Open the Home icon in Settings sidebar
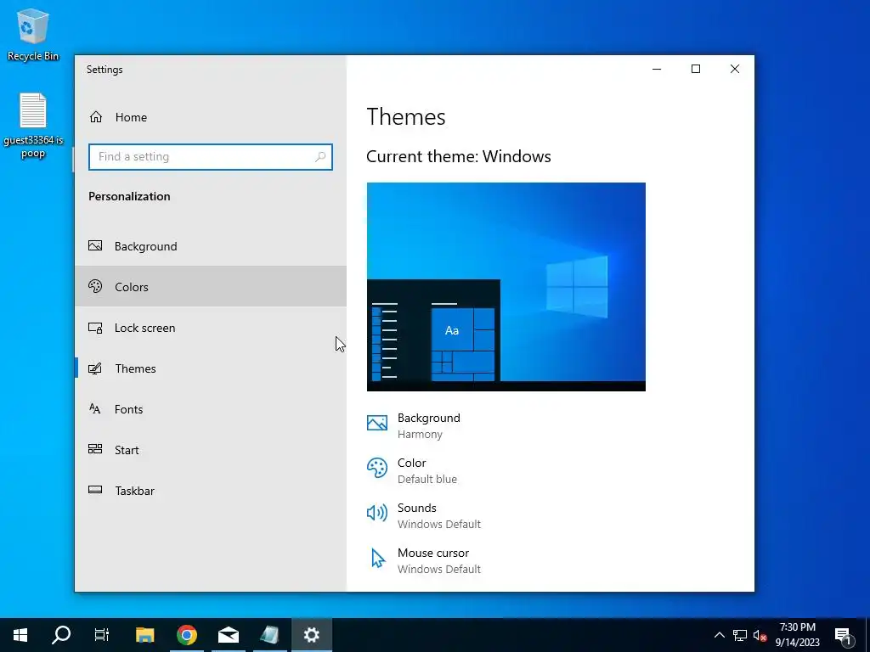Screen dimensions: 870x652 [x=96, y=117]
